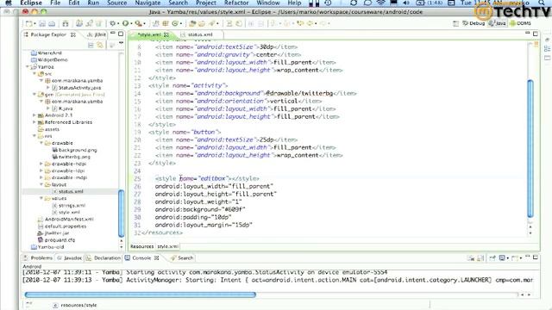The height and width of the screenshot is (310, 552).
Task: Expand the drawable-hdpi folder
Action: point(41,164)
